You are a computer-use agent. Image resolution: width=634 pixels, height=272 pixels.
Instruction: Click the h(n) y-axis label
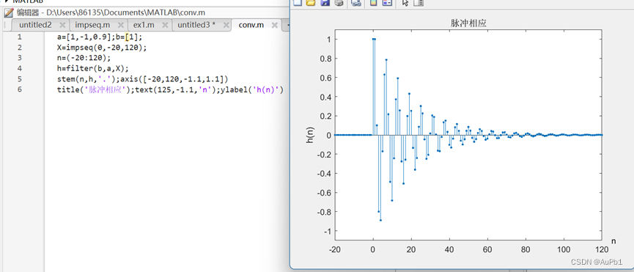click(x=311, y=135)
